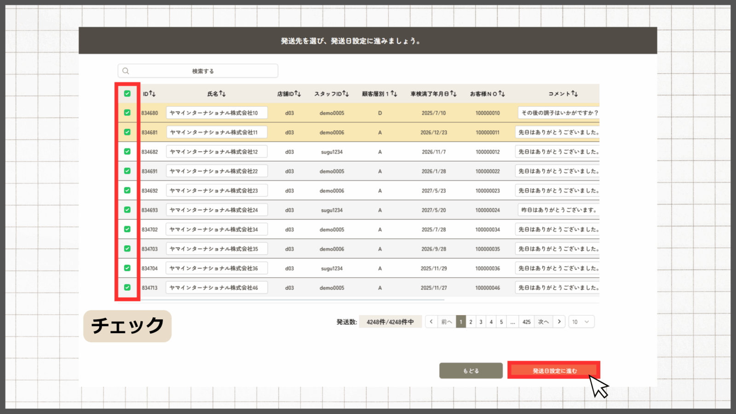Toggle the select-all header checkbox
736x414 pixels.
pyautogui.click(x=127, y=93)
